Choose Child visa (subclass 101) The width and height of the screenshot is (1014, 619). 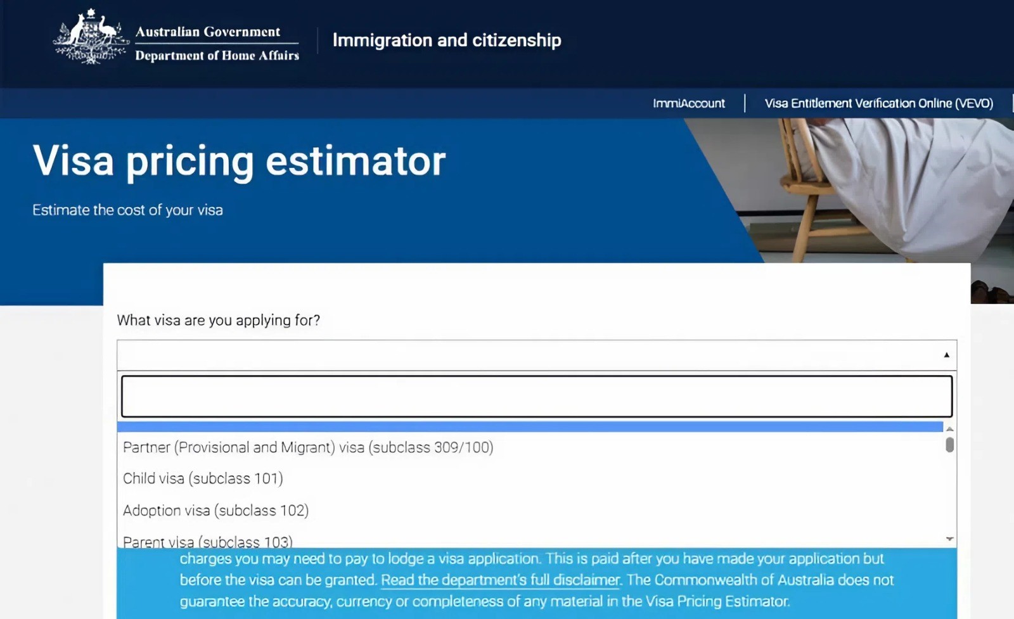click(x=530, y=478)
